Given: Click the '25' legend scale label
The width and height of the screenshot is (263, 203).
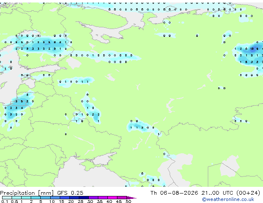Looking at the screenshot, I should tap(80, 201).
